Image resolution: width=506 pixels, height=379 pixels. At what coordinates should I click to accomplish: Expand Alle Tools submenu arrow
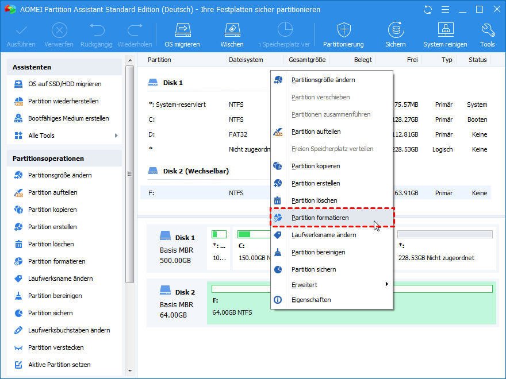116,136
